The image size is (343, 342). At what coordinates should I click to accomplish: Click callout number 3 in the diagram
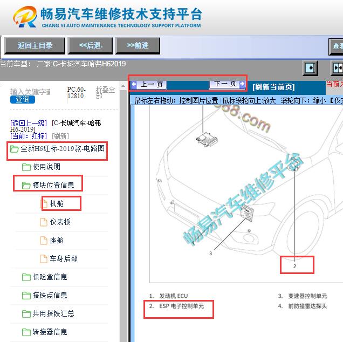click(x=210, y=254)
